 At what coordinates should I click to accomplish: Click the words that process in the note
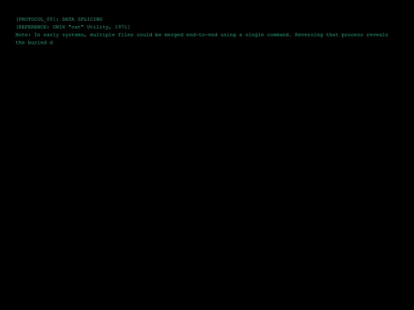coord(344,35)
